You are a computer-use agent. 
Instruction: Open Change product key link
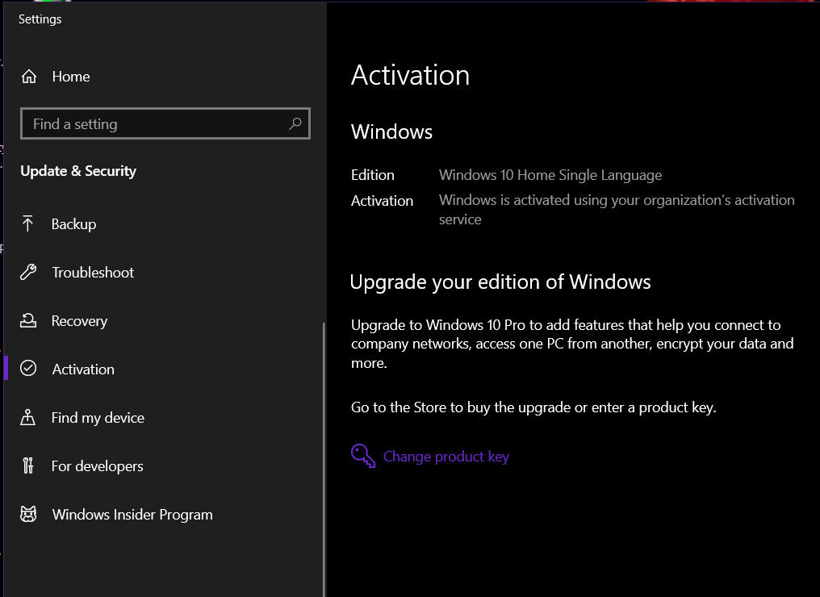pos(446,457)
